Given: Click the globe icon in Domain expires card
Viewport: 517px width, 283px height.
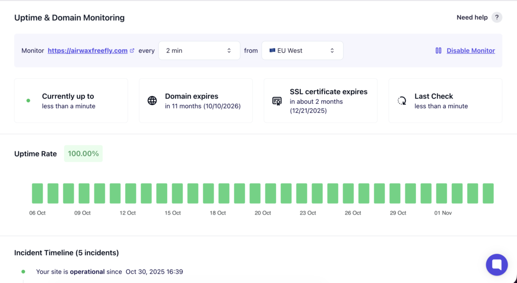Looking at the screenshot, I should pyautogui.click(x=152, y=101).
